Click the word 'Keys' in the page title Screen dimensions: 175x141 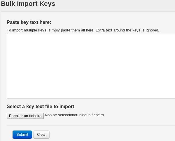[x=48, y=4]
